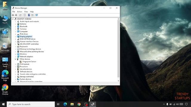Select the Cameras tree item
The width and height of the screenshot is (191, 107).
[x=23, y=29]
